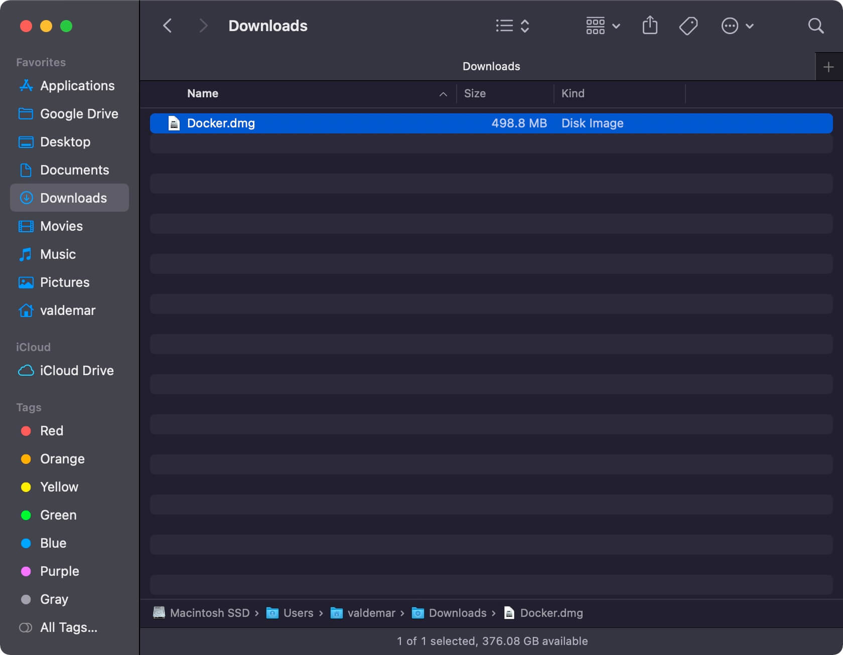This screenshot has width=843, height=655.
Task: Filter by the Red tag
Action: [69, 431]
